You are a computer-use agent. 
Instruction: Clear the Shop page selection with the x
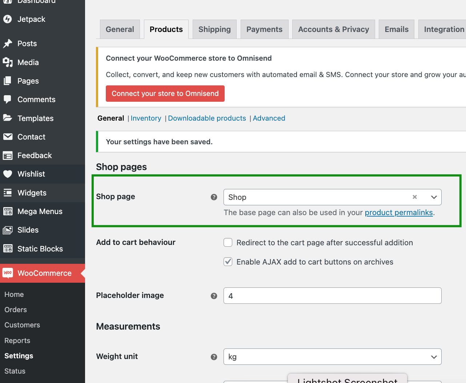[x=415, y=197]
